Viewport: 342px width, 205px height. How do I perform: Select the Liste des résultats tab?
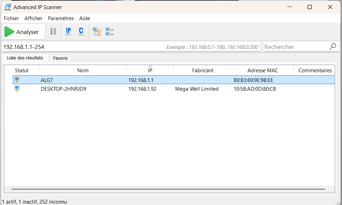pos(25,58)
